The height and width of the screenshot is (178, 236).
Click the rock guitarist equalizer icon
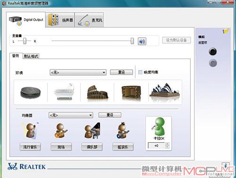(x=123, y=130)
